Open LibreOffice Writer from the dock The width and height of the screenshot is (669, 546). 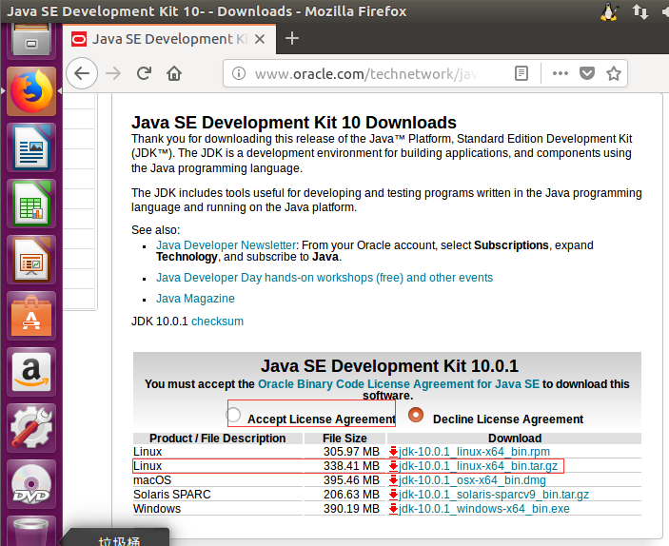tap(31, 147)
